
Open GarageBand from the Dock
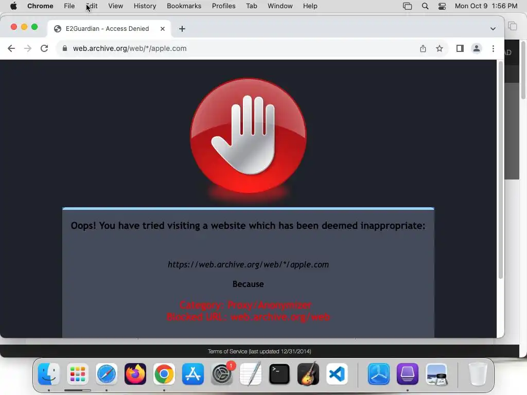308,374
